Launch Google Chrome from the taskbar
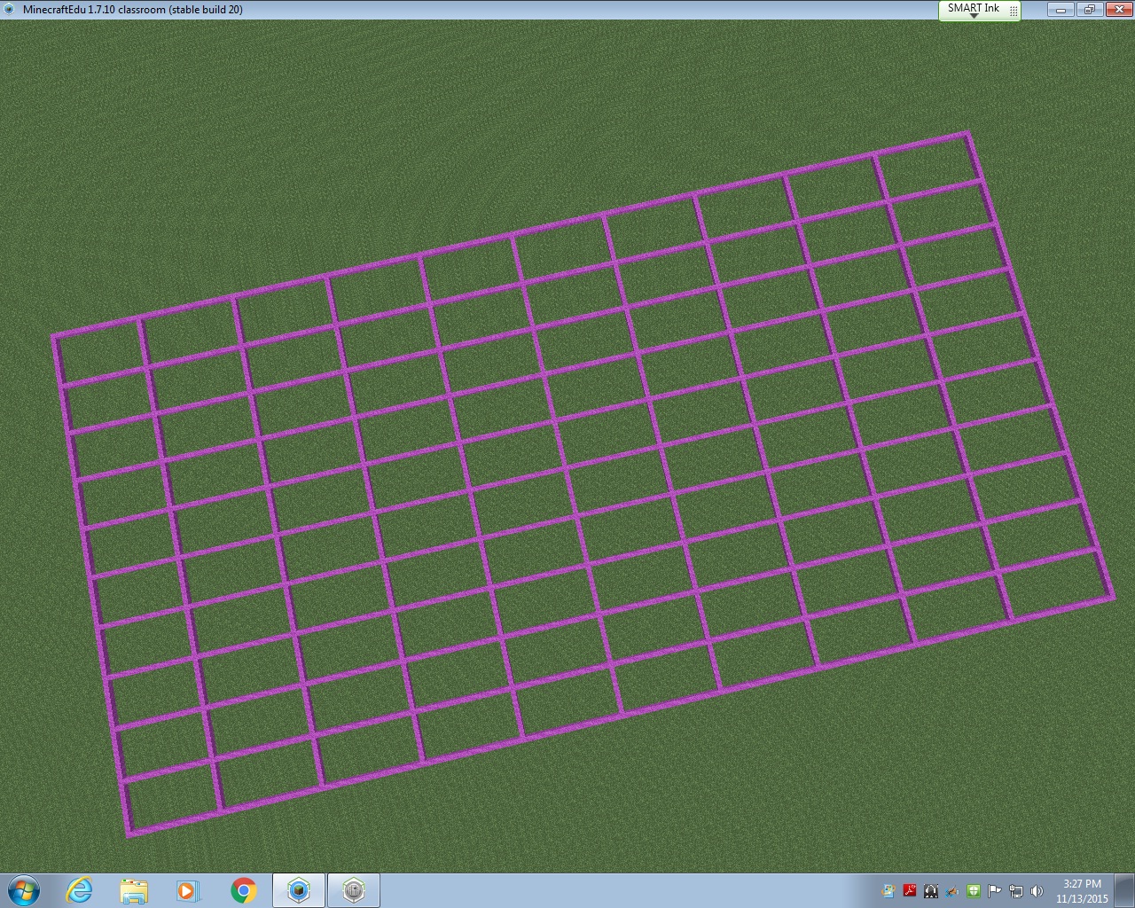 (243, 889)
